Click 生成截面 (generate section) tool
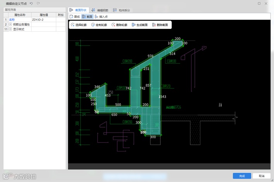The width and height of the screenshot is (274, 182). [140, 25]
